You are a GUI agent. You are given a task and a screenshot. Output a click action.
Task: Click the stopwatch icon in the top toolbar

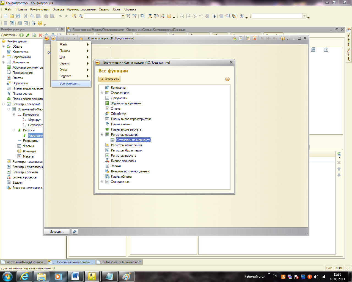point(241,16)
